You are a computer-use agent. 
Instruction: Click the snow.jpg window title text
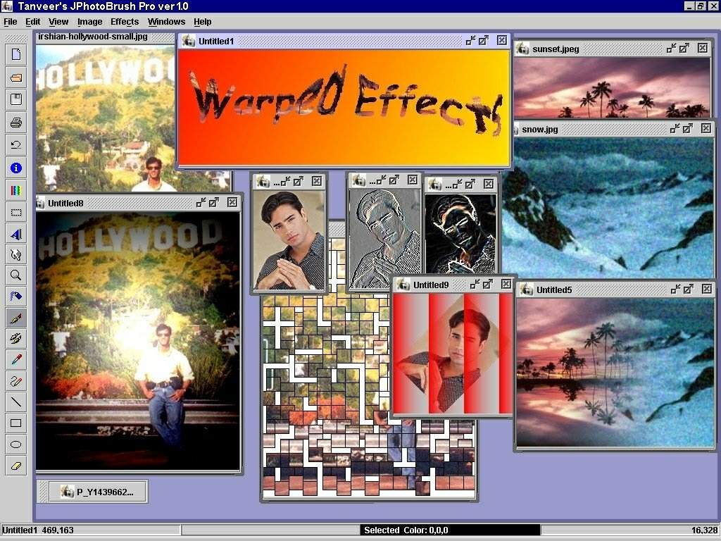[x=540, y=130]
